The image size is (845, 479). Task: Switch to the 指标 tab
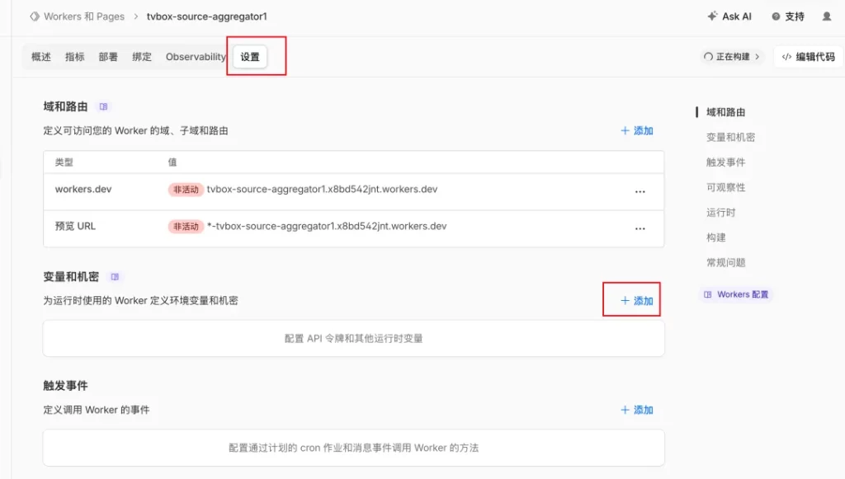[x=74, y=57]
